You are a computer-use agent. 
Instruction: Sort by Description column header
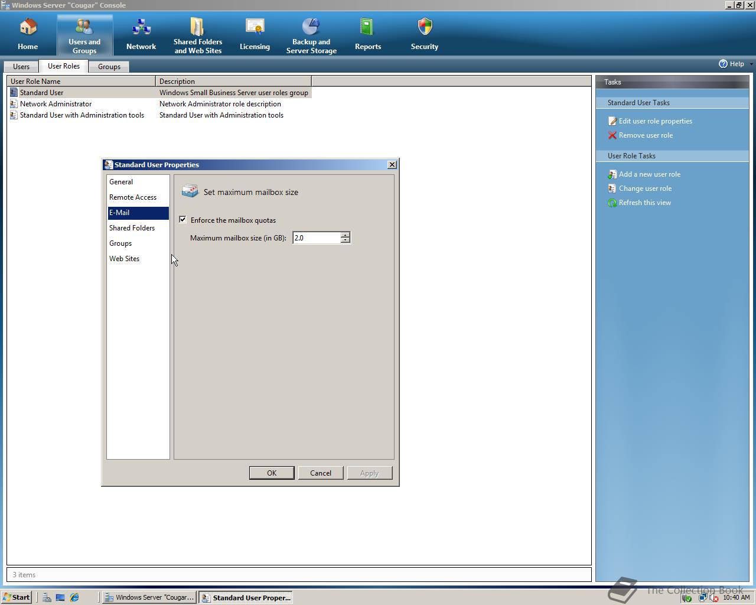pyautogui.click(x=233, y=82)
